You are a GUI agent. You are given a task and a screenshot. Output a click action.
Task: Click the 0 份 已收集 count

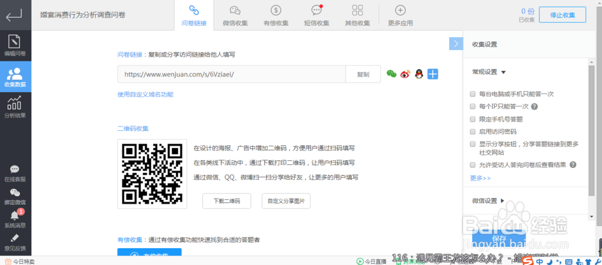(x=527, y=15)
